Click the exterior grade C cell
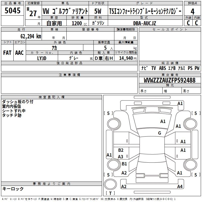This screenshot has width=202, height=202. coord(188,23)
